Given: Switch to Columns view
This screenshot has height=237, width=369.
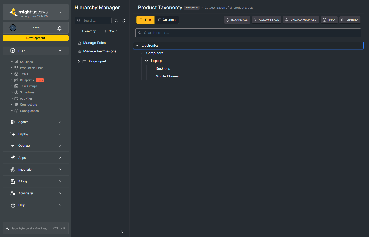Looking at the screenshot, I should point(167,20).
